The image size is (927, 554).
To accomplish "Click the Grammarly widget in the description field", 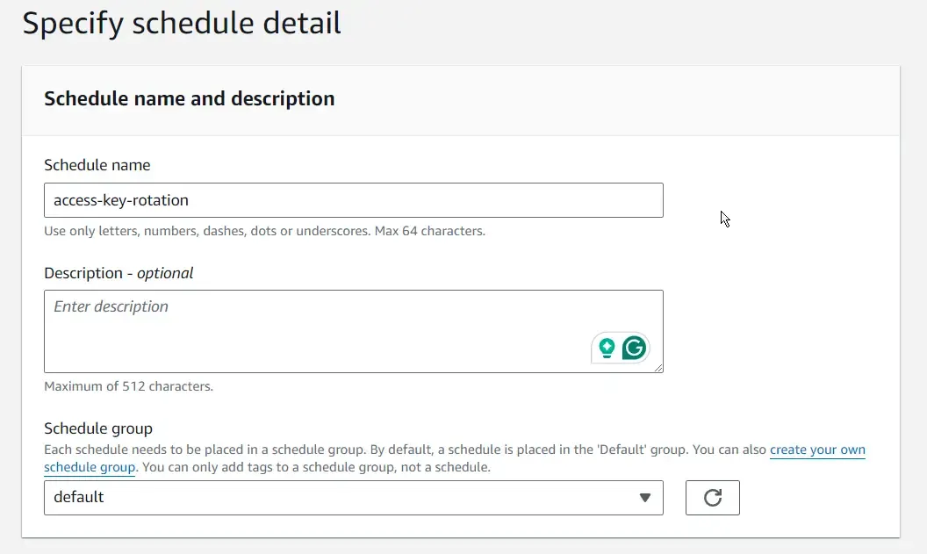I will 620,348.
